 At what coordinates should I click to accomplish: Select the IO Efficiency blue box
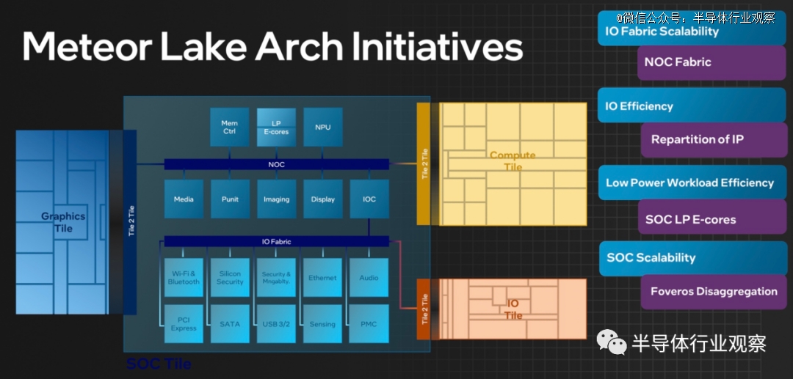coord(692,105)
